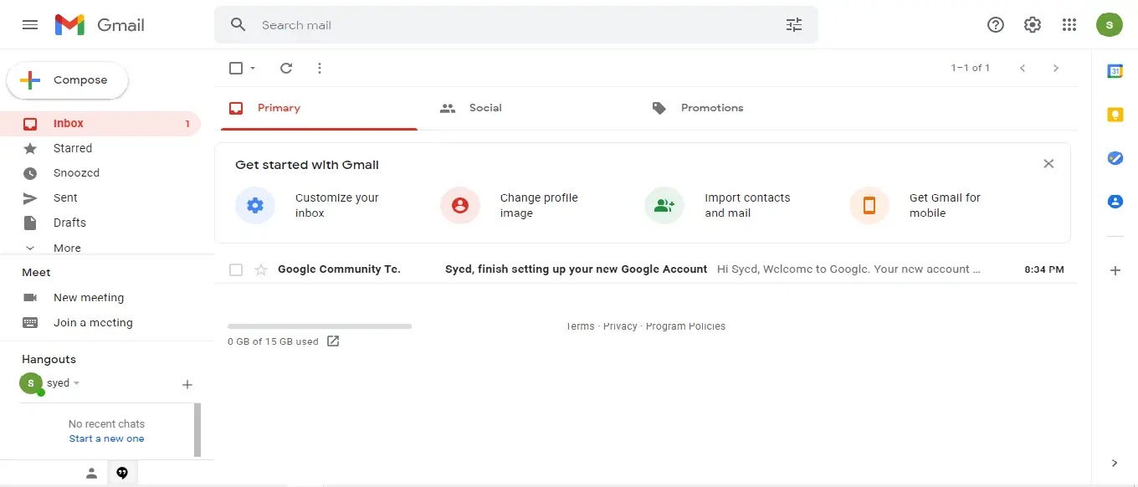Refresh the mail list
1138x487 pixels.
[x=286, y=68]
